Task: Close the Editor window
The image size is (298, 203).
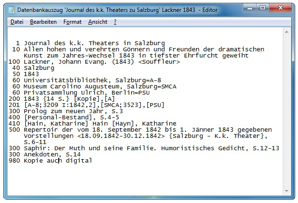Action: (280, 8)
